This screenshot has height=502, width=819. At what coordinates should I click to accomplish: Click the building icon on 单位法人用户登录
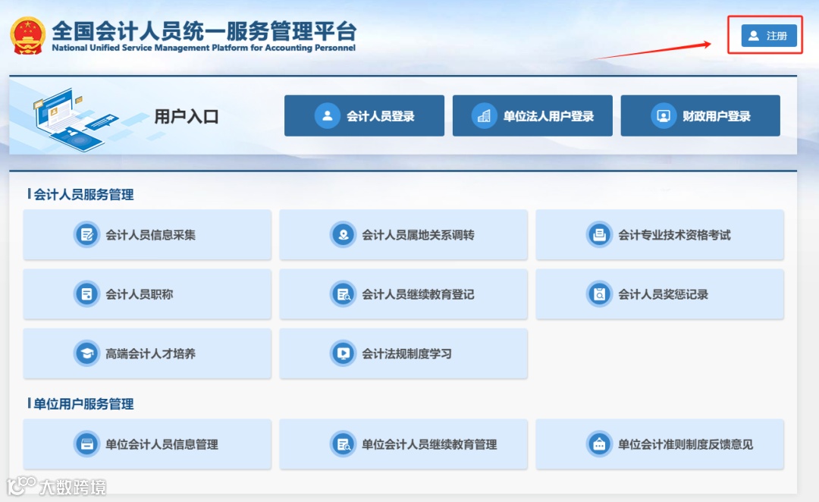click(x=484, y=115)
